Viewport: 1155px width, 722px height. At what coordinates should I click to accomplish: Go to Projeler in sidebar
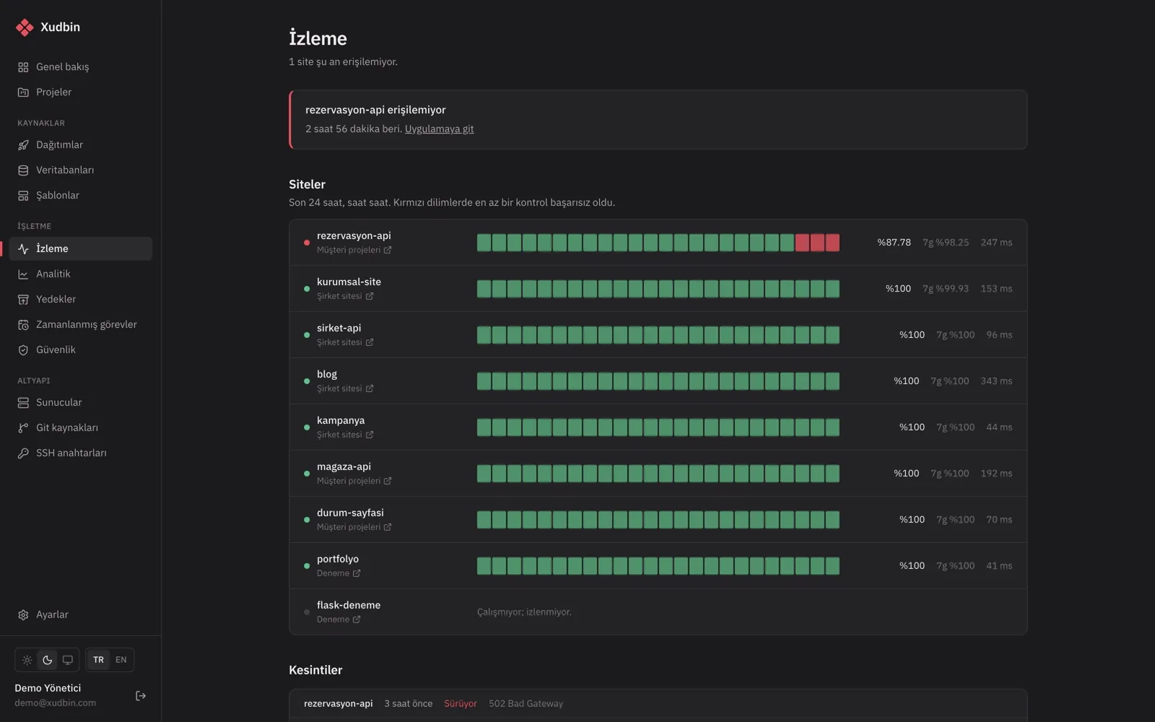(80, 92)
